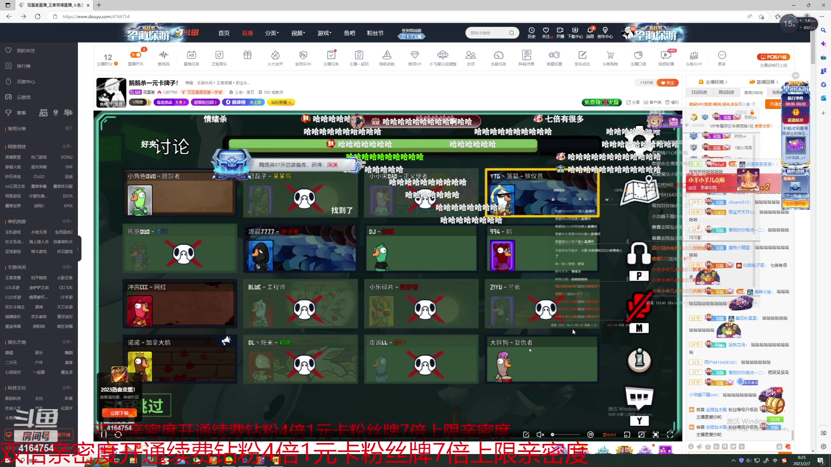Open 直播回看 link
This screenshot has height=467, width=831.
pos(764,82)
